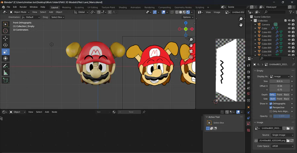Screen dimensions: 297x153
Task: Open the Render properties tab
Action: [x=248, y=72]
